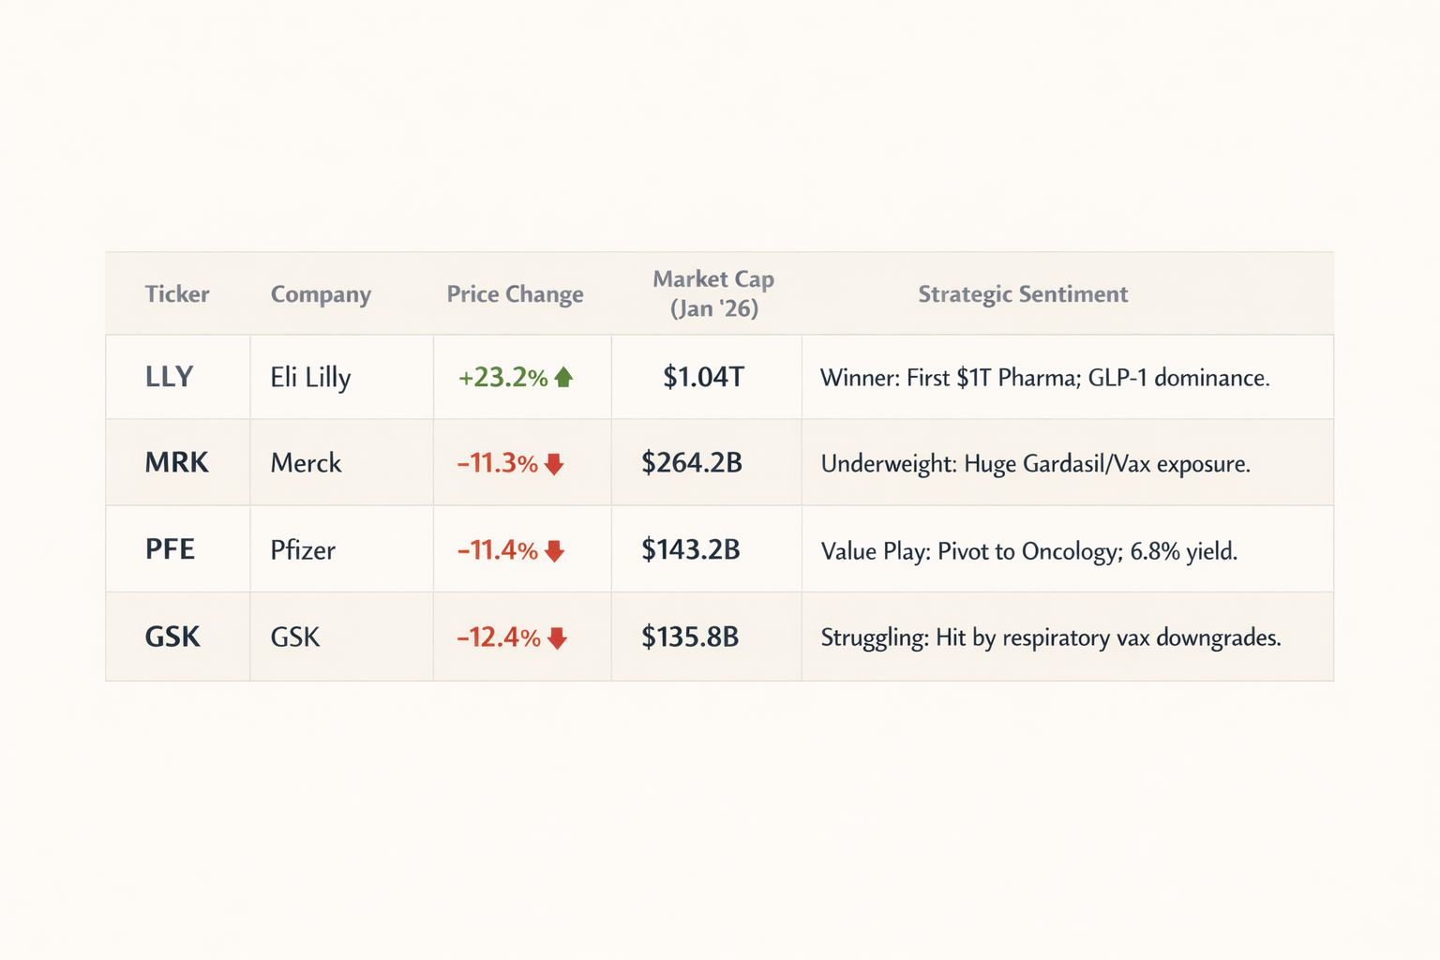The image size is (1440, 960).
Task: Click the Pfizer company name
Action: 303,550
